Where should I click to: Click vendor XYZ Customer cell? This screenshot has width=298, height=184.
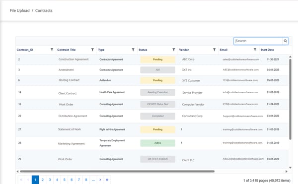click(x=191, y=81)
